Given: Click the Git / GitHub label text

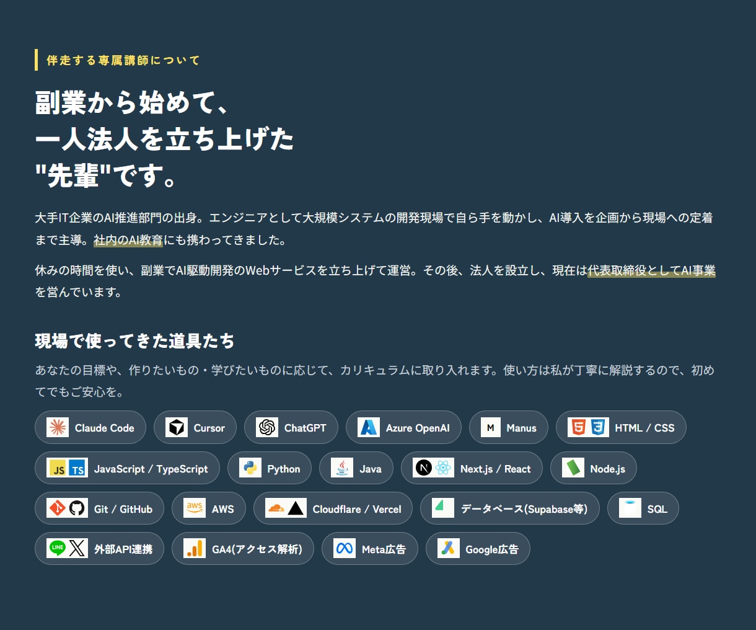Looking at the screenshot, I should click(x=123, y=509).
